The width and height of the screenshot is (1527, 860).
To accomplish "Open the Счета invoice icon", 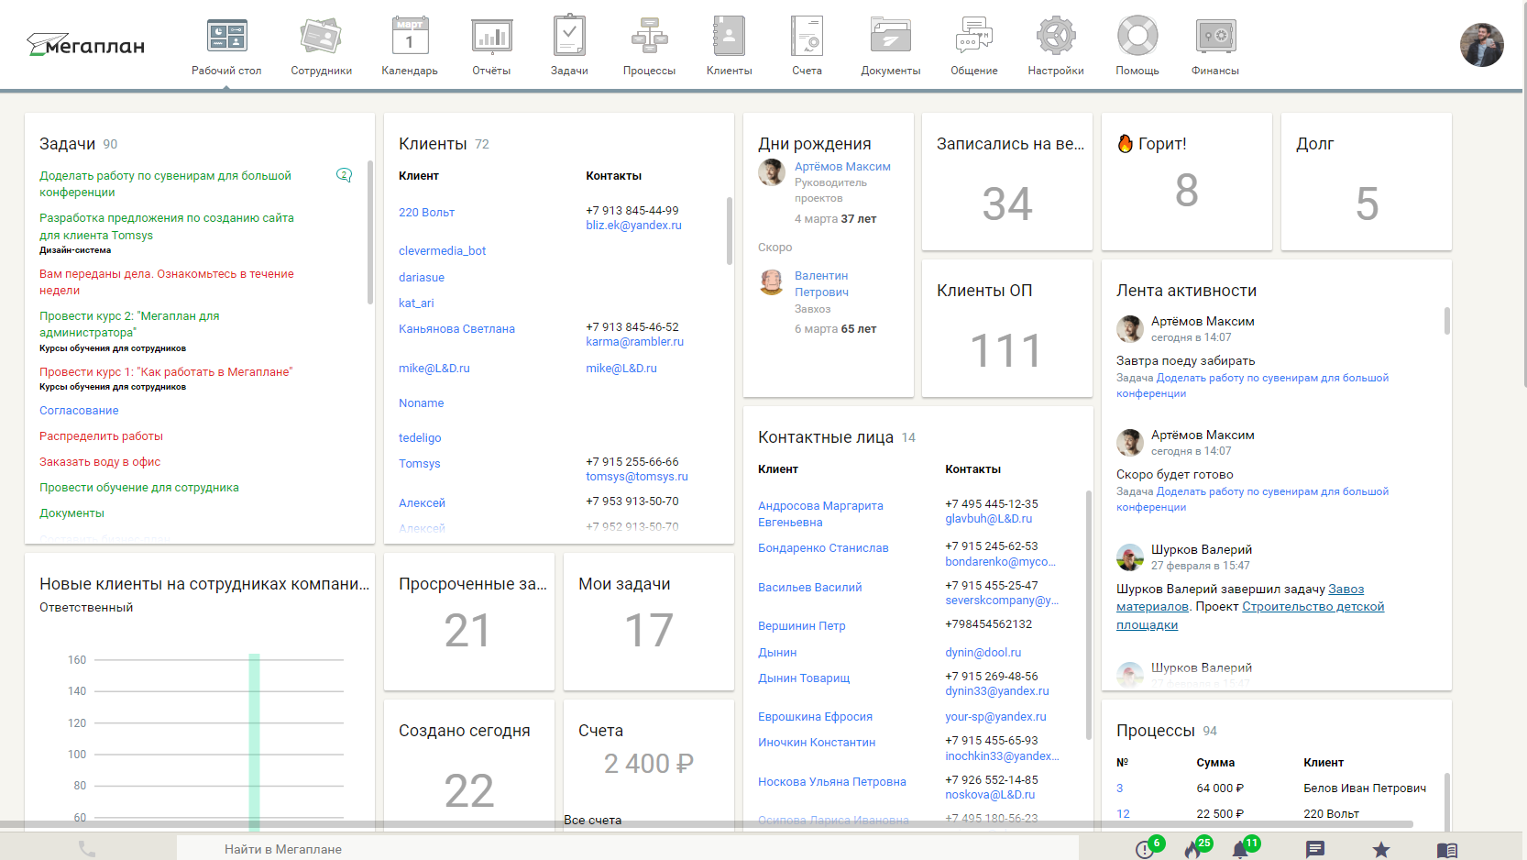I will (807, 37).
